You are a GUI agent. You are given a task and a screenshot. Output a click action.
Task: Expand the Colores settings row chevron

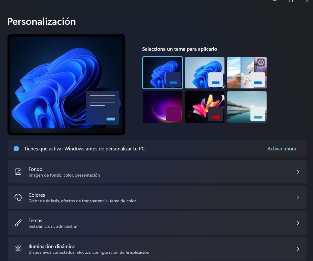tap(298, 197)
